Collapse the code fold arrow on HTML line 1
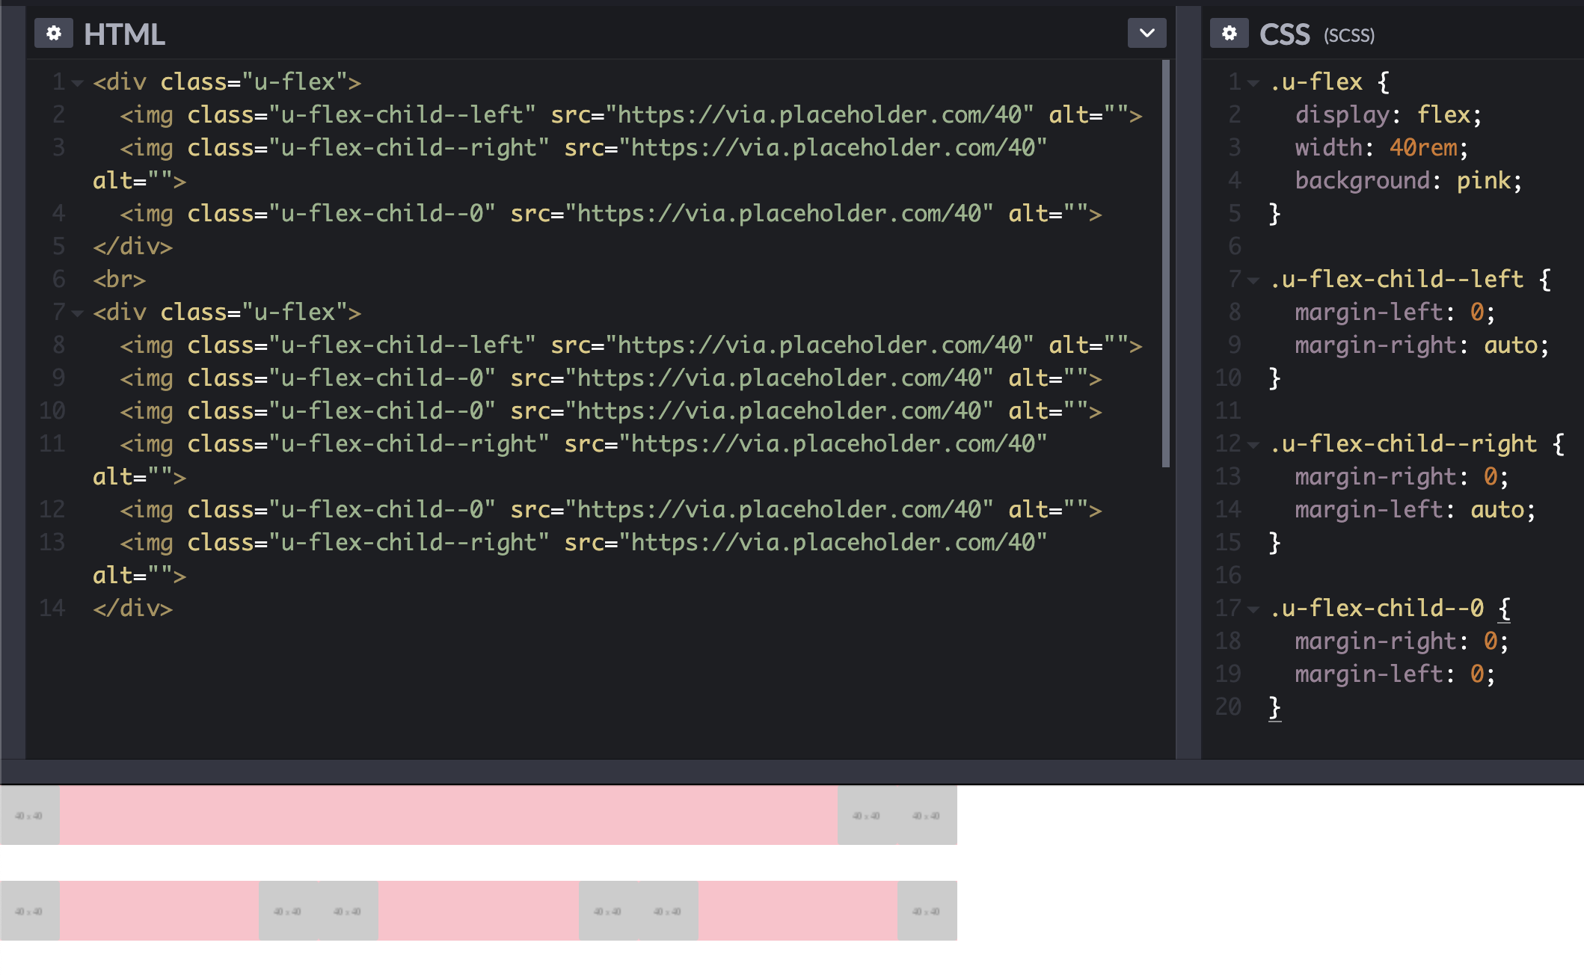 click(x=77, y=83)
